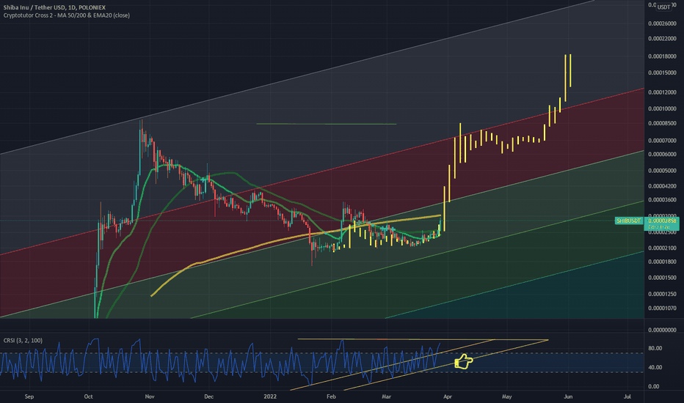Select the CRSI (3, 2, 100) indicator legend
Viewport: 684px width, 403px height.
tap(23, 340)
